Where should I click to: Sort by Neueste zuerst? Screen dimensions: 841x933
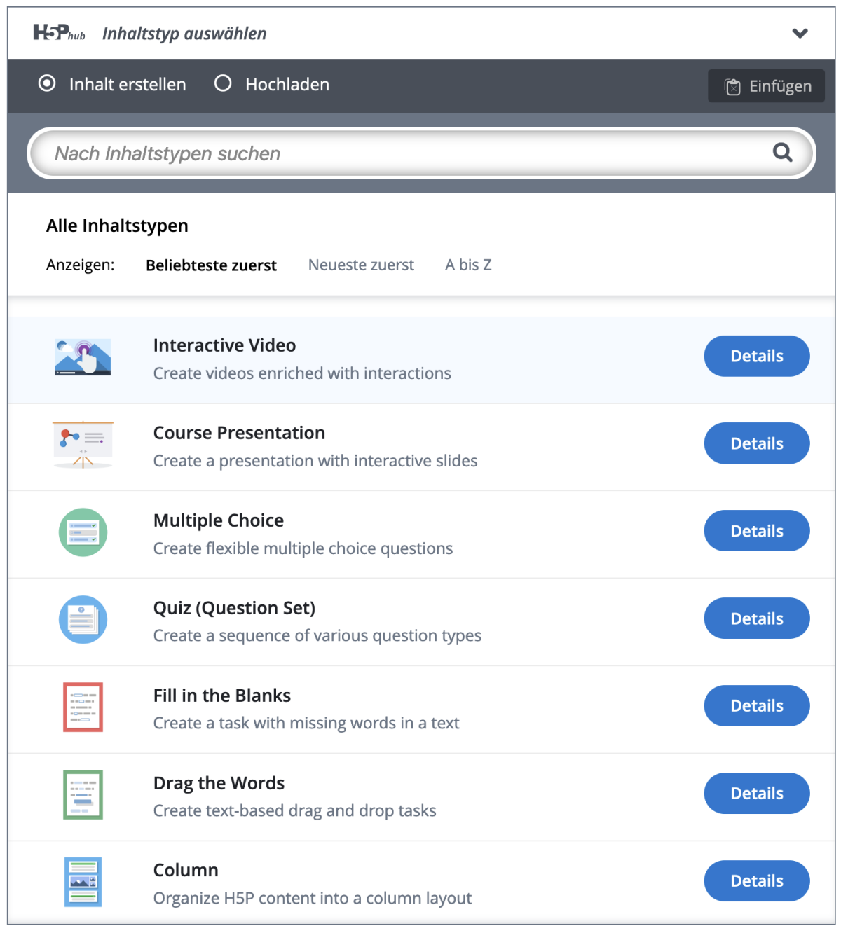(x=361, y=265)
